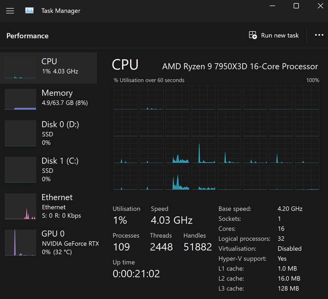
Task: Click the Ethernet sidebar entry label
Action: point(57,197)
